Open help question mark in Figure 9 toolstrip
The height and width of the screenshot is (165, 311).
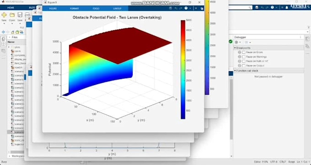[x=186, y=8]
